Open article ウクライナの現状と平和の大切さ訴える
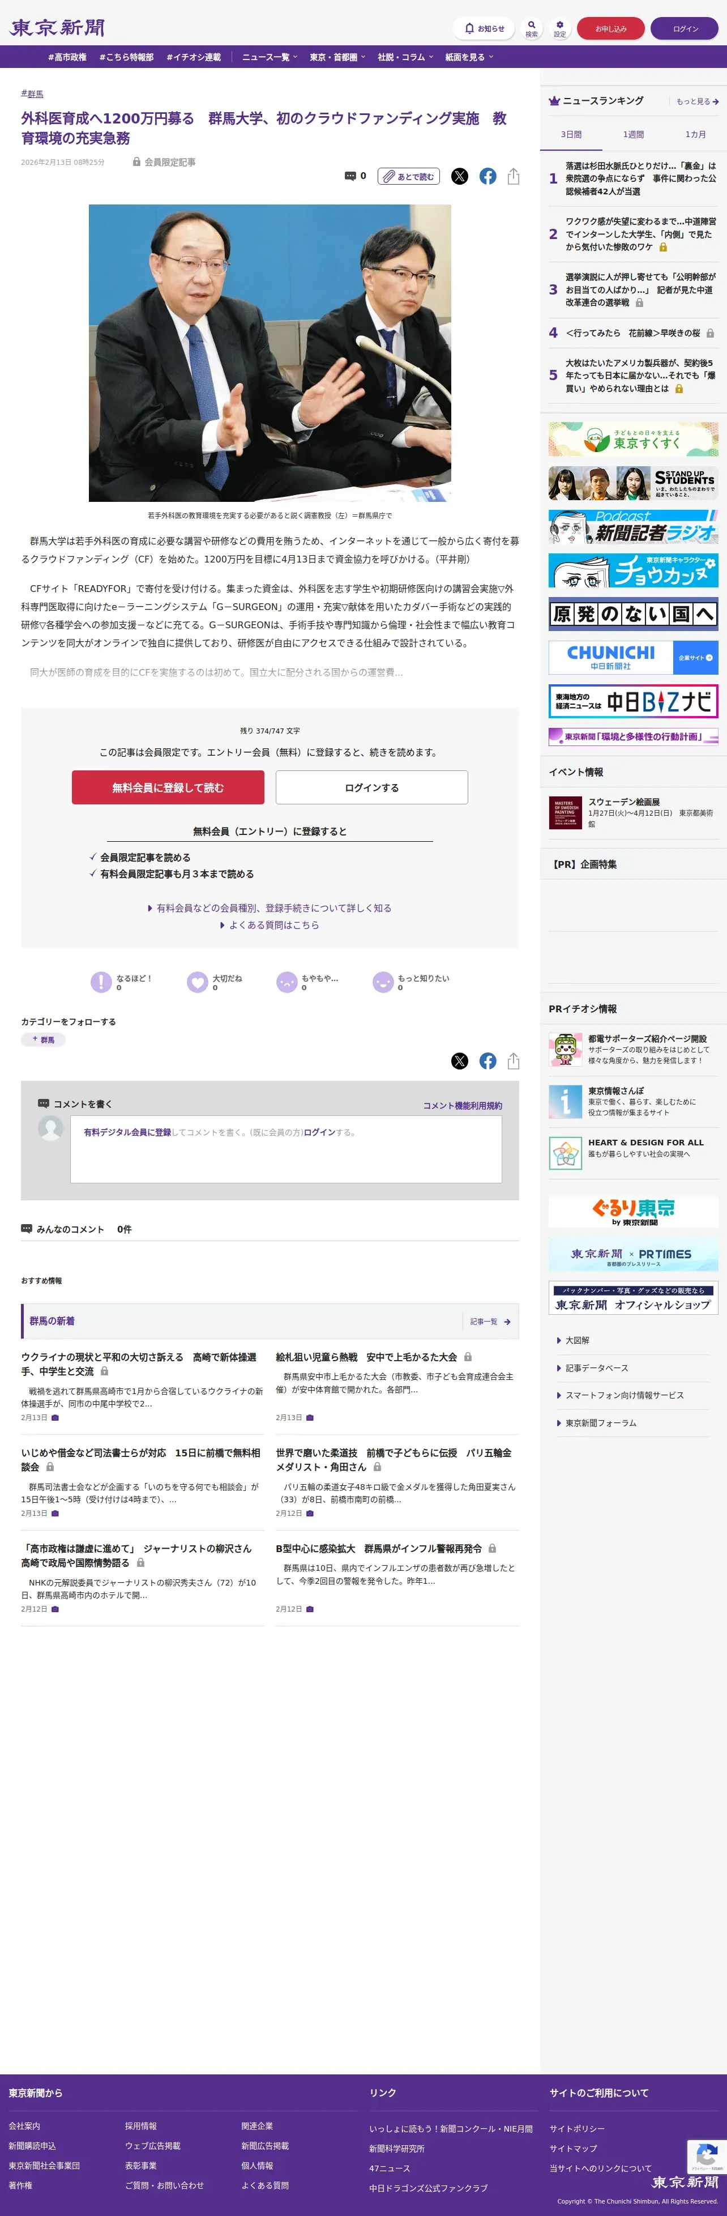 tap(139, 1363)
